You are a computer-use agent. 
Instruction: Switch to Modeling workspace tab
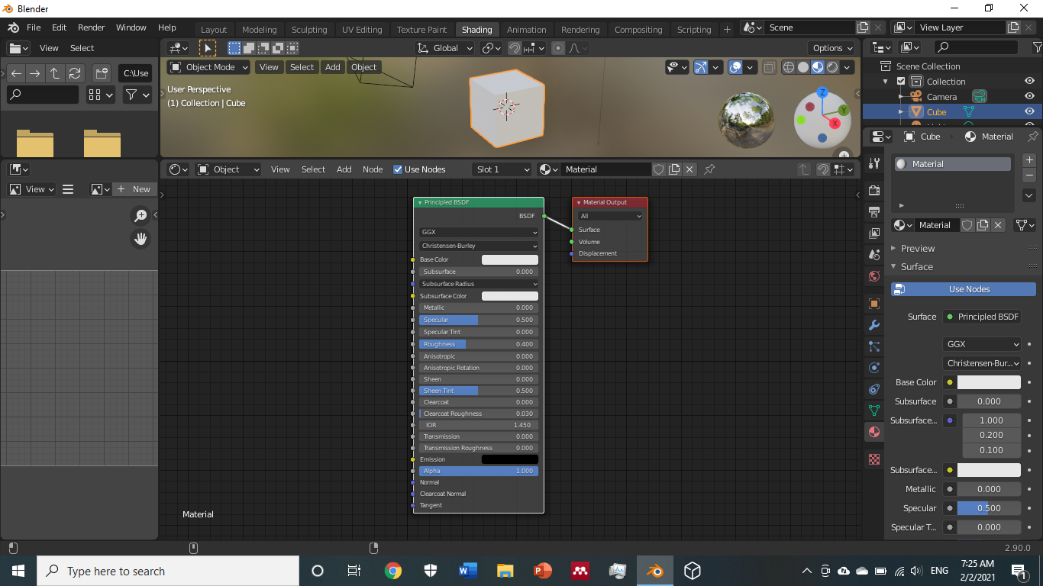[x=260, y=30]
